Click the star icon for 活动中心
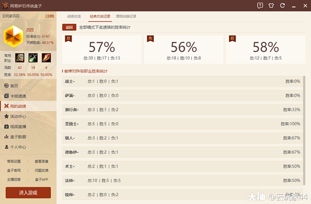Image resolution: width=311 pixels, height=204 pixels. coord(6,116)
